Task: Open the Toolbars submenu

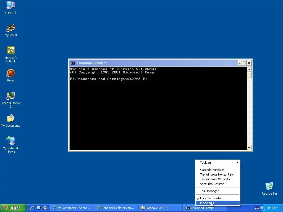Action: 218,163
